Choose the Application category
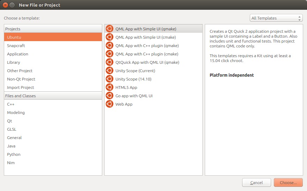This screenshot has width=307, height=191. [x=53, y=54]
